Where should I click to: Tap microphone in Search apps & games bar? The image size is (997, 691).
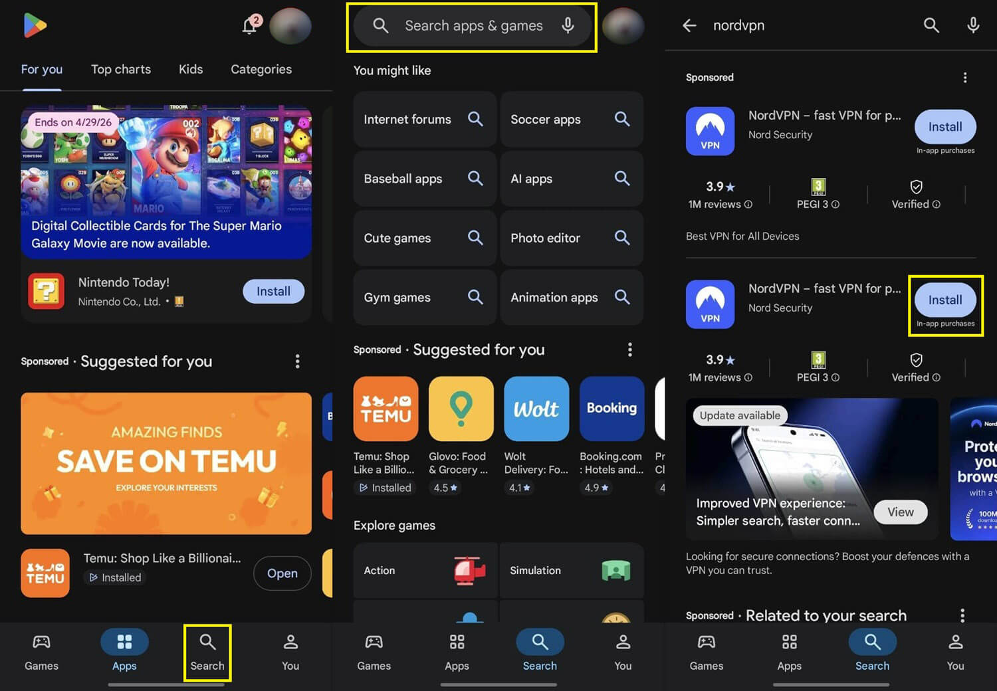tap(568, 26)
